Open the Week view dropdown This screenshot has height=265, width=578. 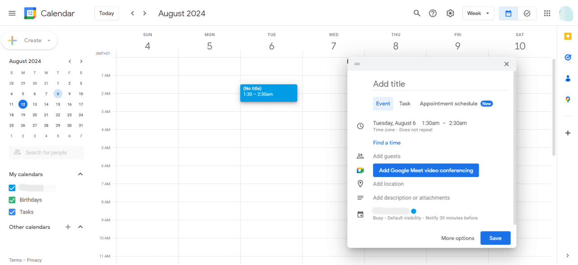pyautogui.click(x=478, y=13)
